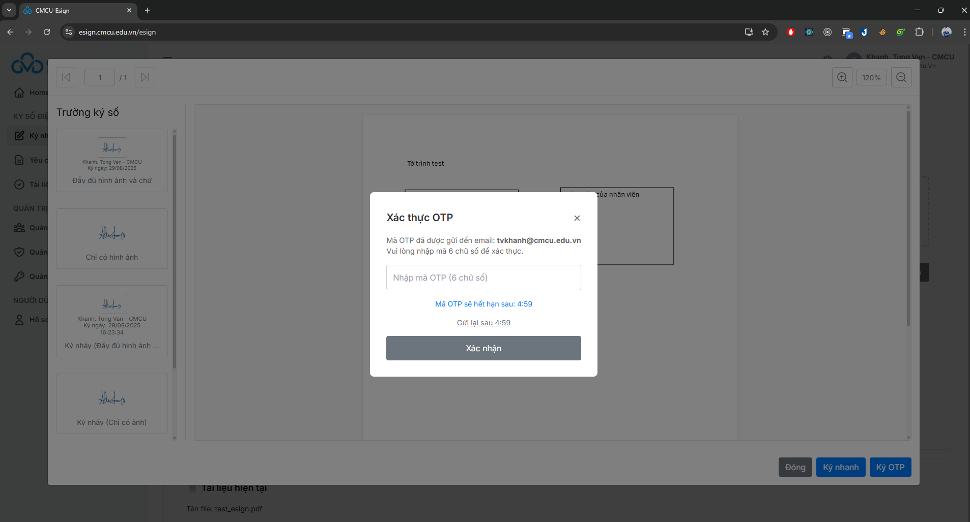The height and width of the screenshot is (522, 970).
Task: Click the Gửi lại resend OTP link
Action: tap(483, 323)
